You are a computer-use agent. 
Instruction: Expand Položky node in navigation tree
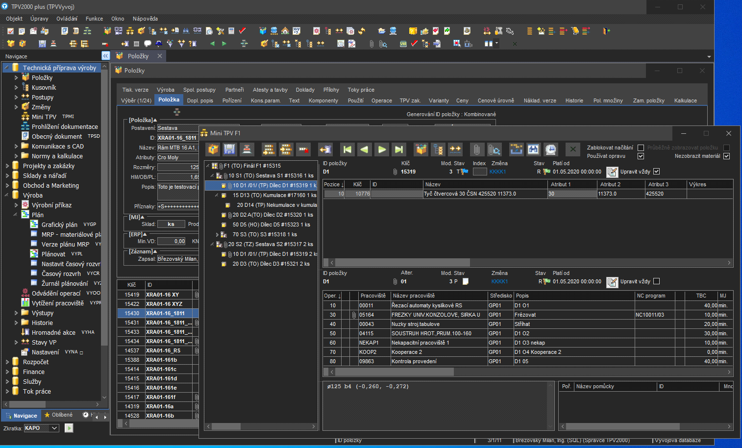[16, 77]
